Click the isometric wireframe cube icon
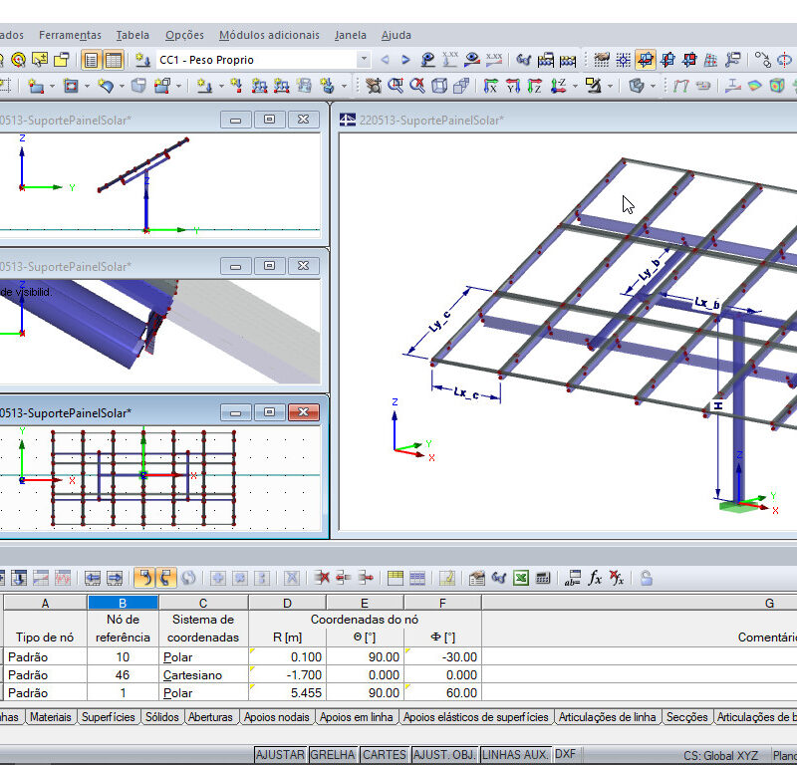 (439, 86)
